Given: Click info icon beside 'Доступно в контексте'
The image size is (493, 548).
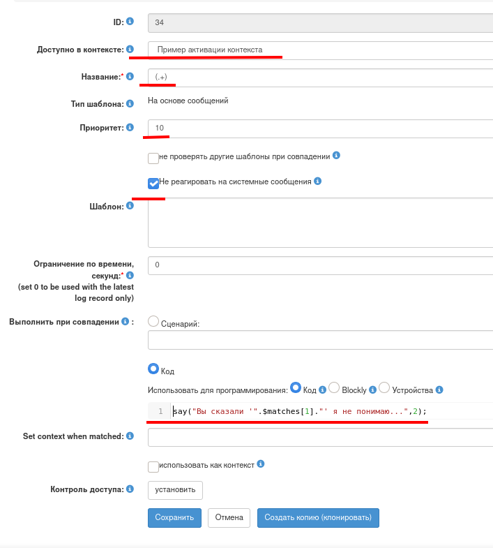Looking at the screenshot, I should click(x=130, y=50).
